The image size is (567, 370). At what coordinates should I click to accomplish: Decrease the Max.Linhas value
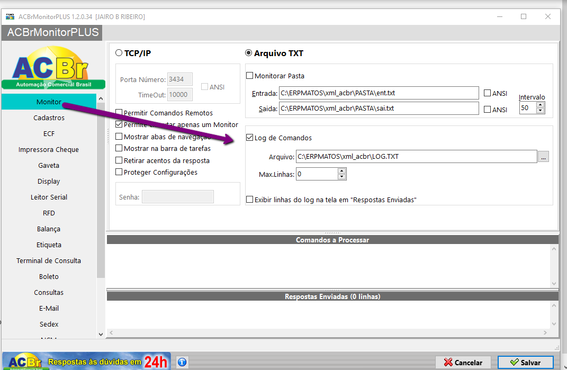click(341, 177)
